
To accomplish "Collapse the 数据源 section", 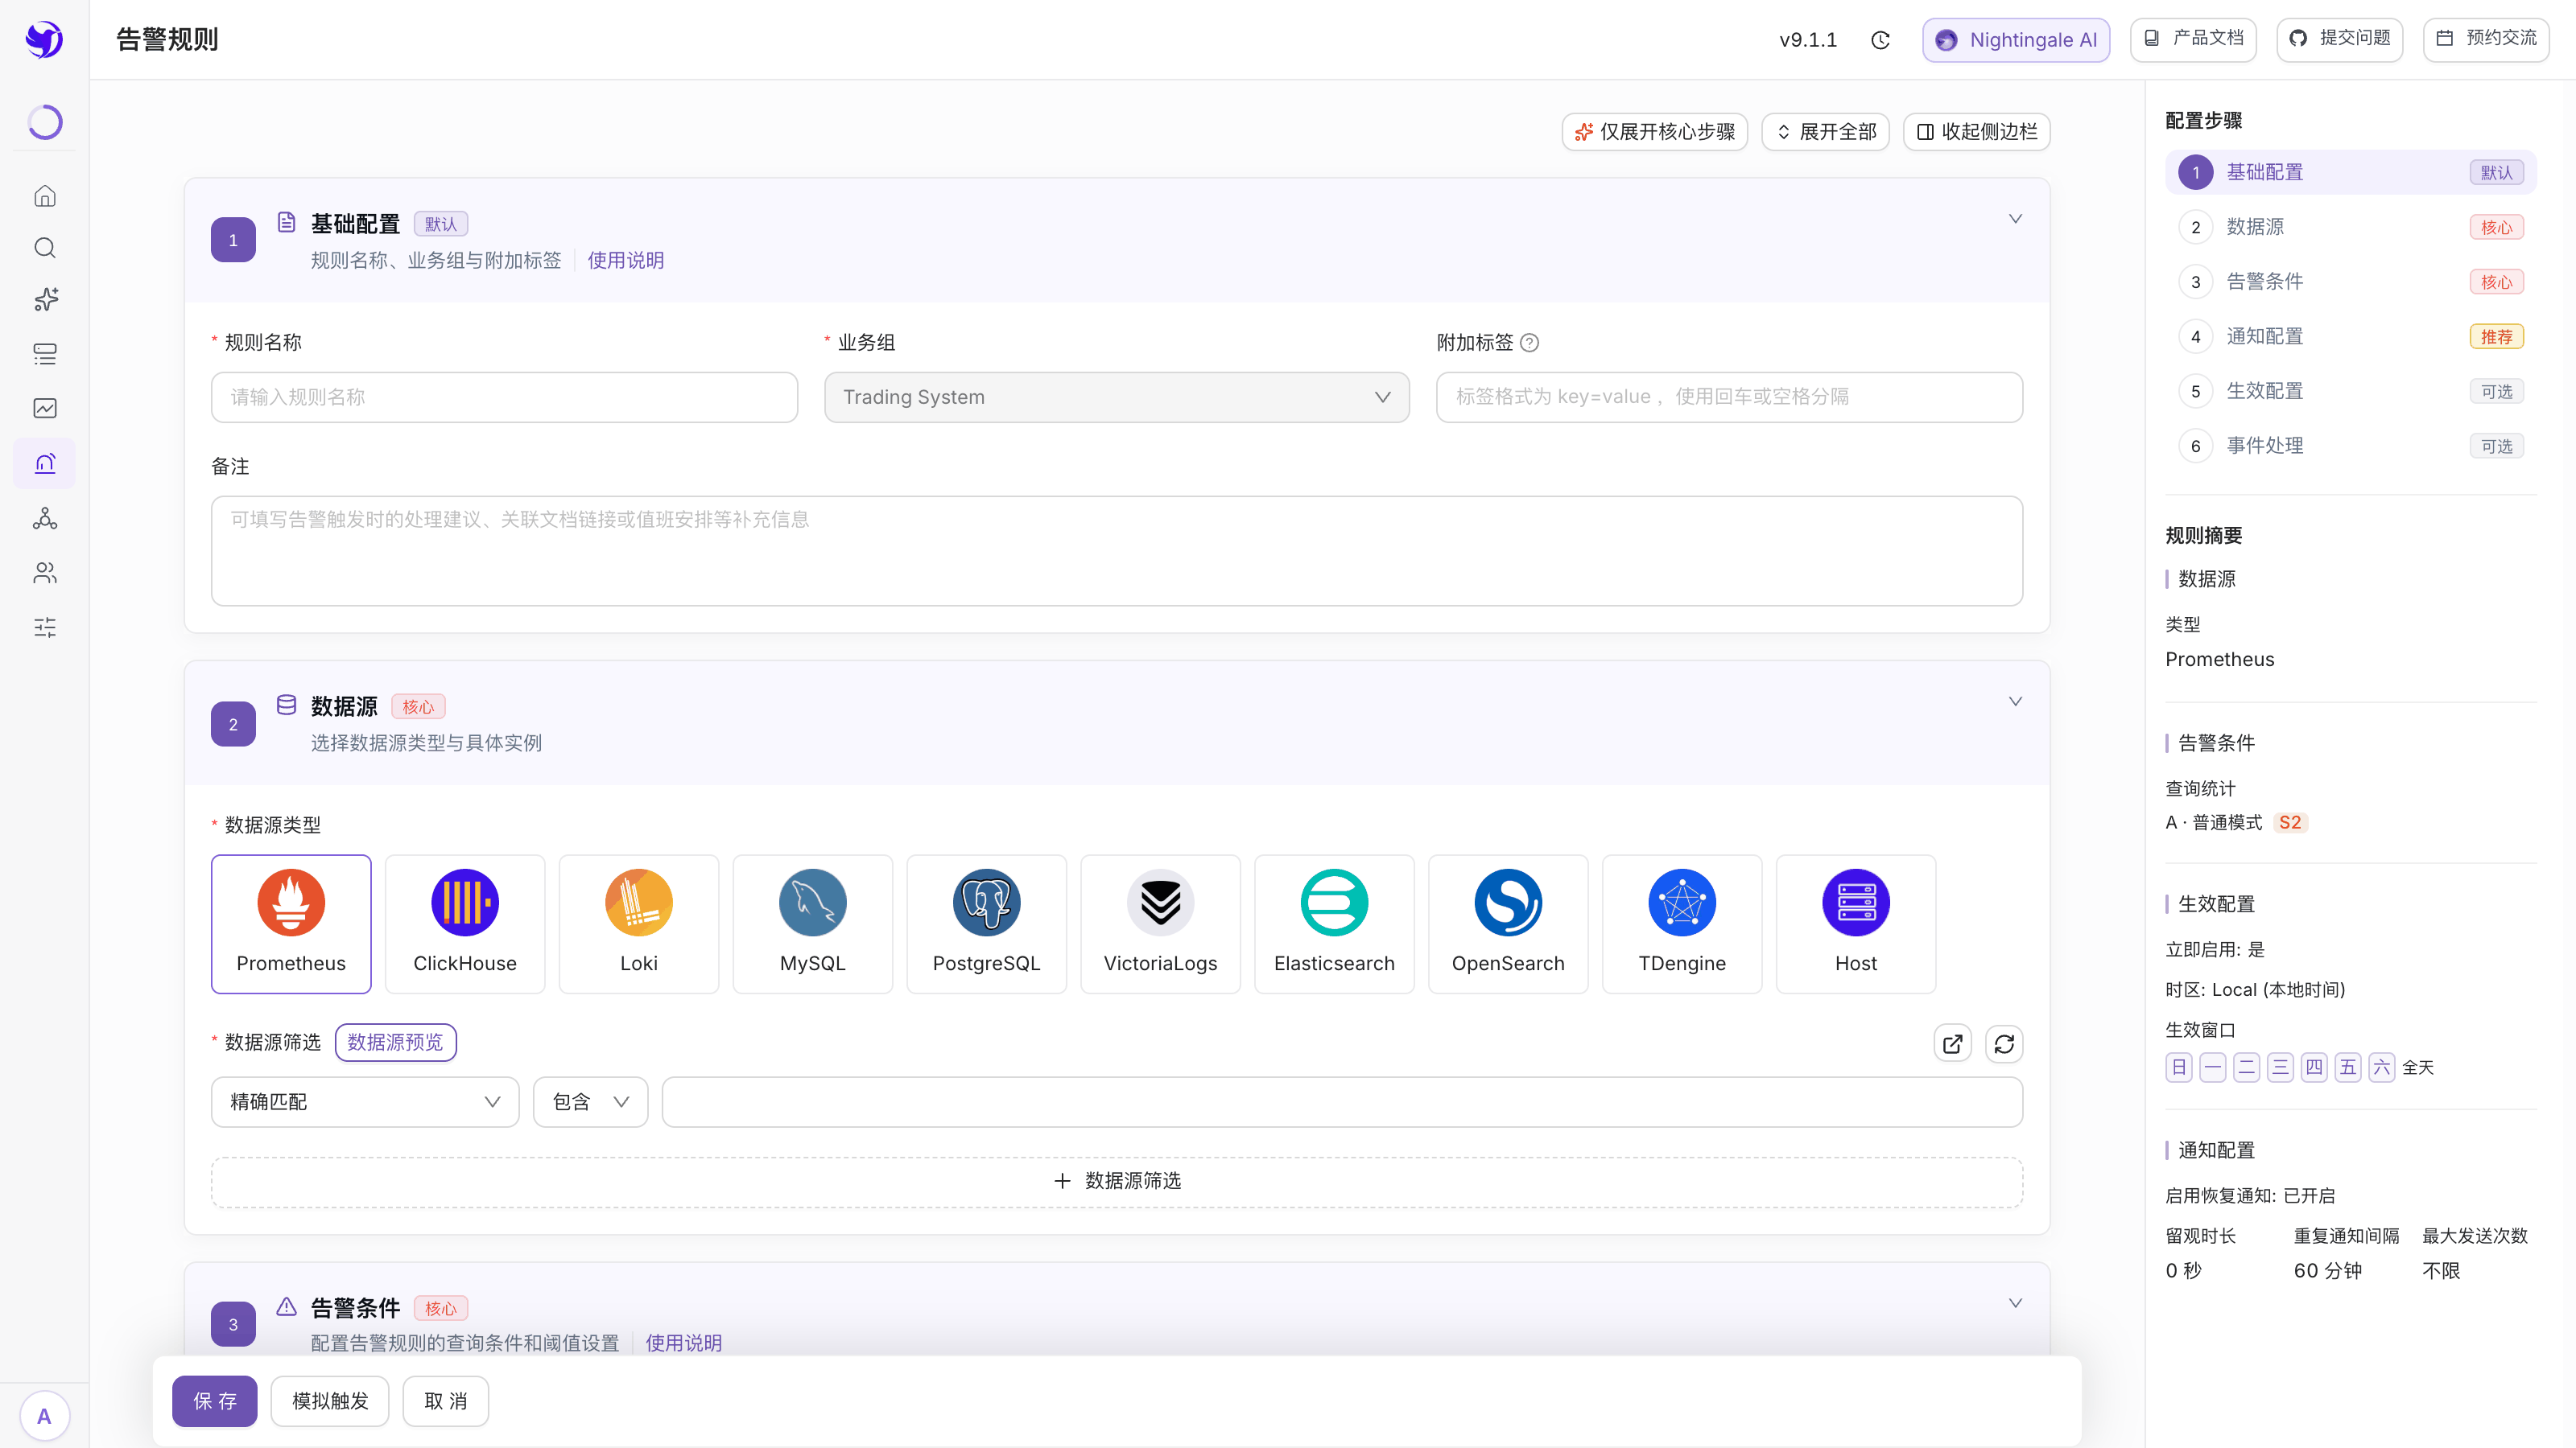I will [x=2015, y=701].
